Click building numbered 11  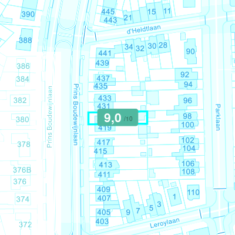tap(167, 11)
